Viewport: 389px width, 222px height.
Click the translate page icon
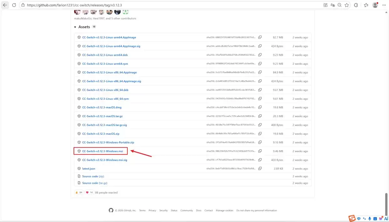point(333,5)
